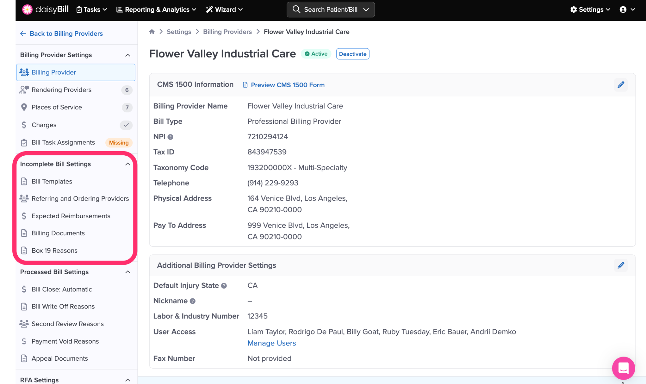The image size is (646, 384).
Task: Open the Tasks menu
Action: click(x=92, y=9)
